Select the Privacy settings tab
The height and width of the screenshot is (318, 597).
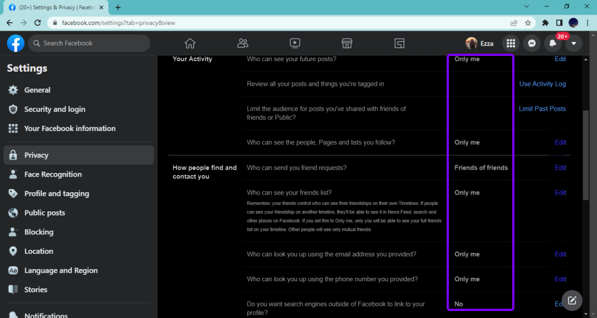[x=79, y=155]
